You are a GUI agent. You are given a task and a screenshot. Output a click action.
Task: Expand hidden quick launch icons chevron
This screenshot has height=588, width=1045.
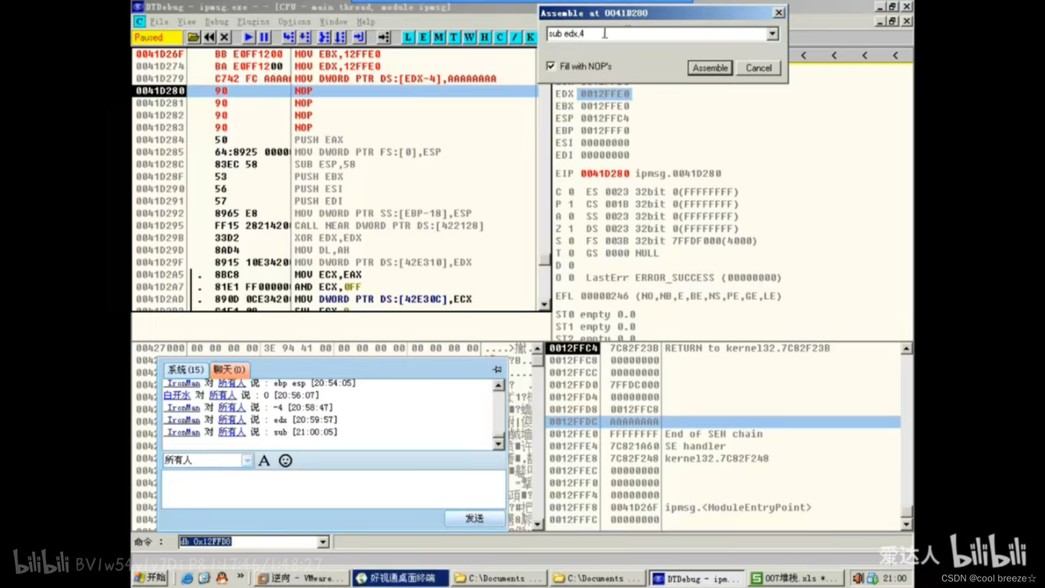[x=240, y=577]
